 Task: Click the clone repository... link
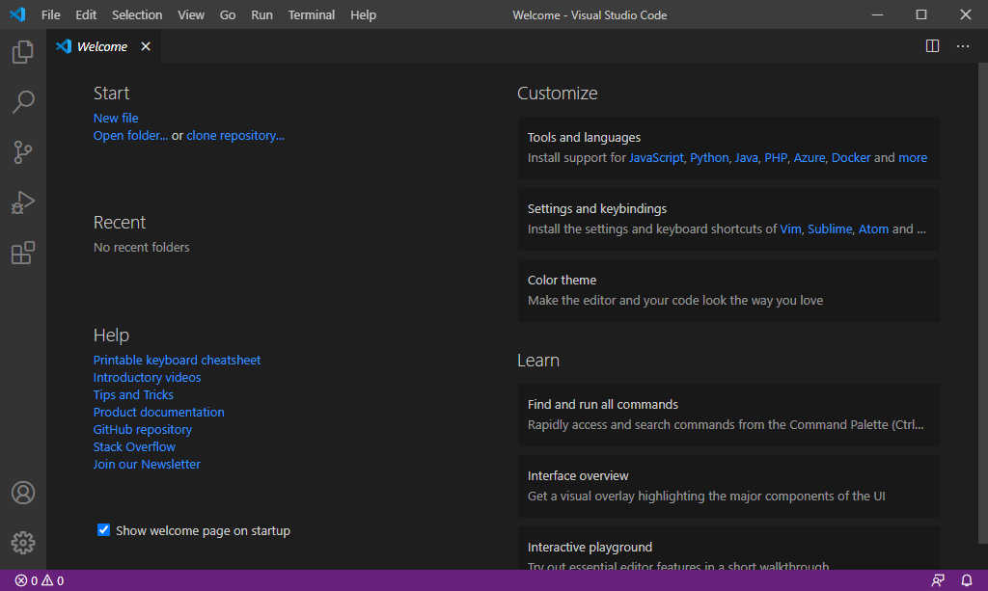point(235,135)
